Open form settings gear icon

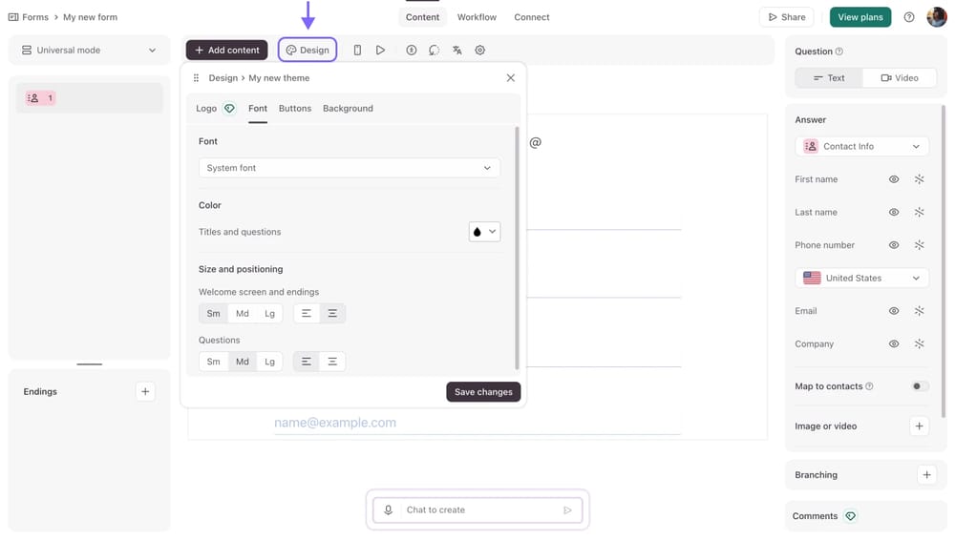click(479, 51)
